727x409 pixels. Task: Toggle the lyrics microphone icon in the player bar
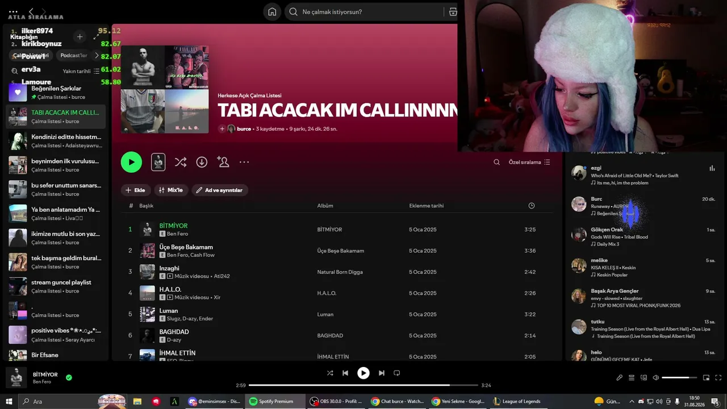tap(620, 378)
